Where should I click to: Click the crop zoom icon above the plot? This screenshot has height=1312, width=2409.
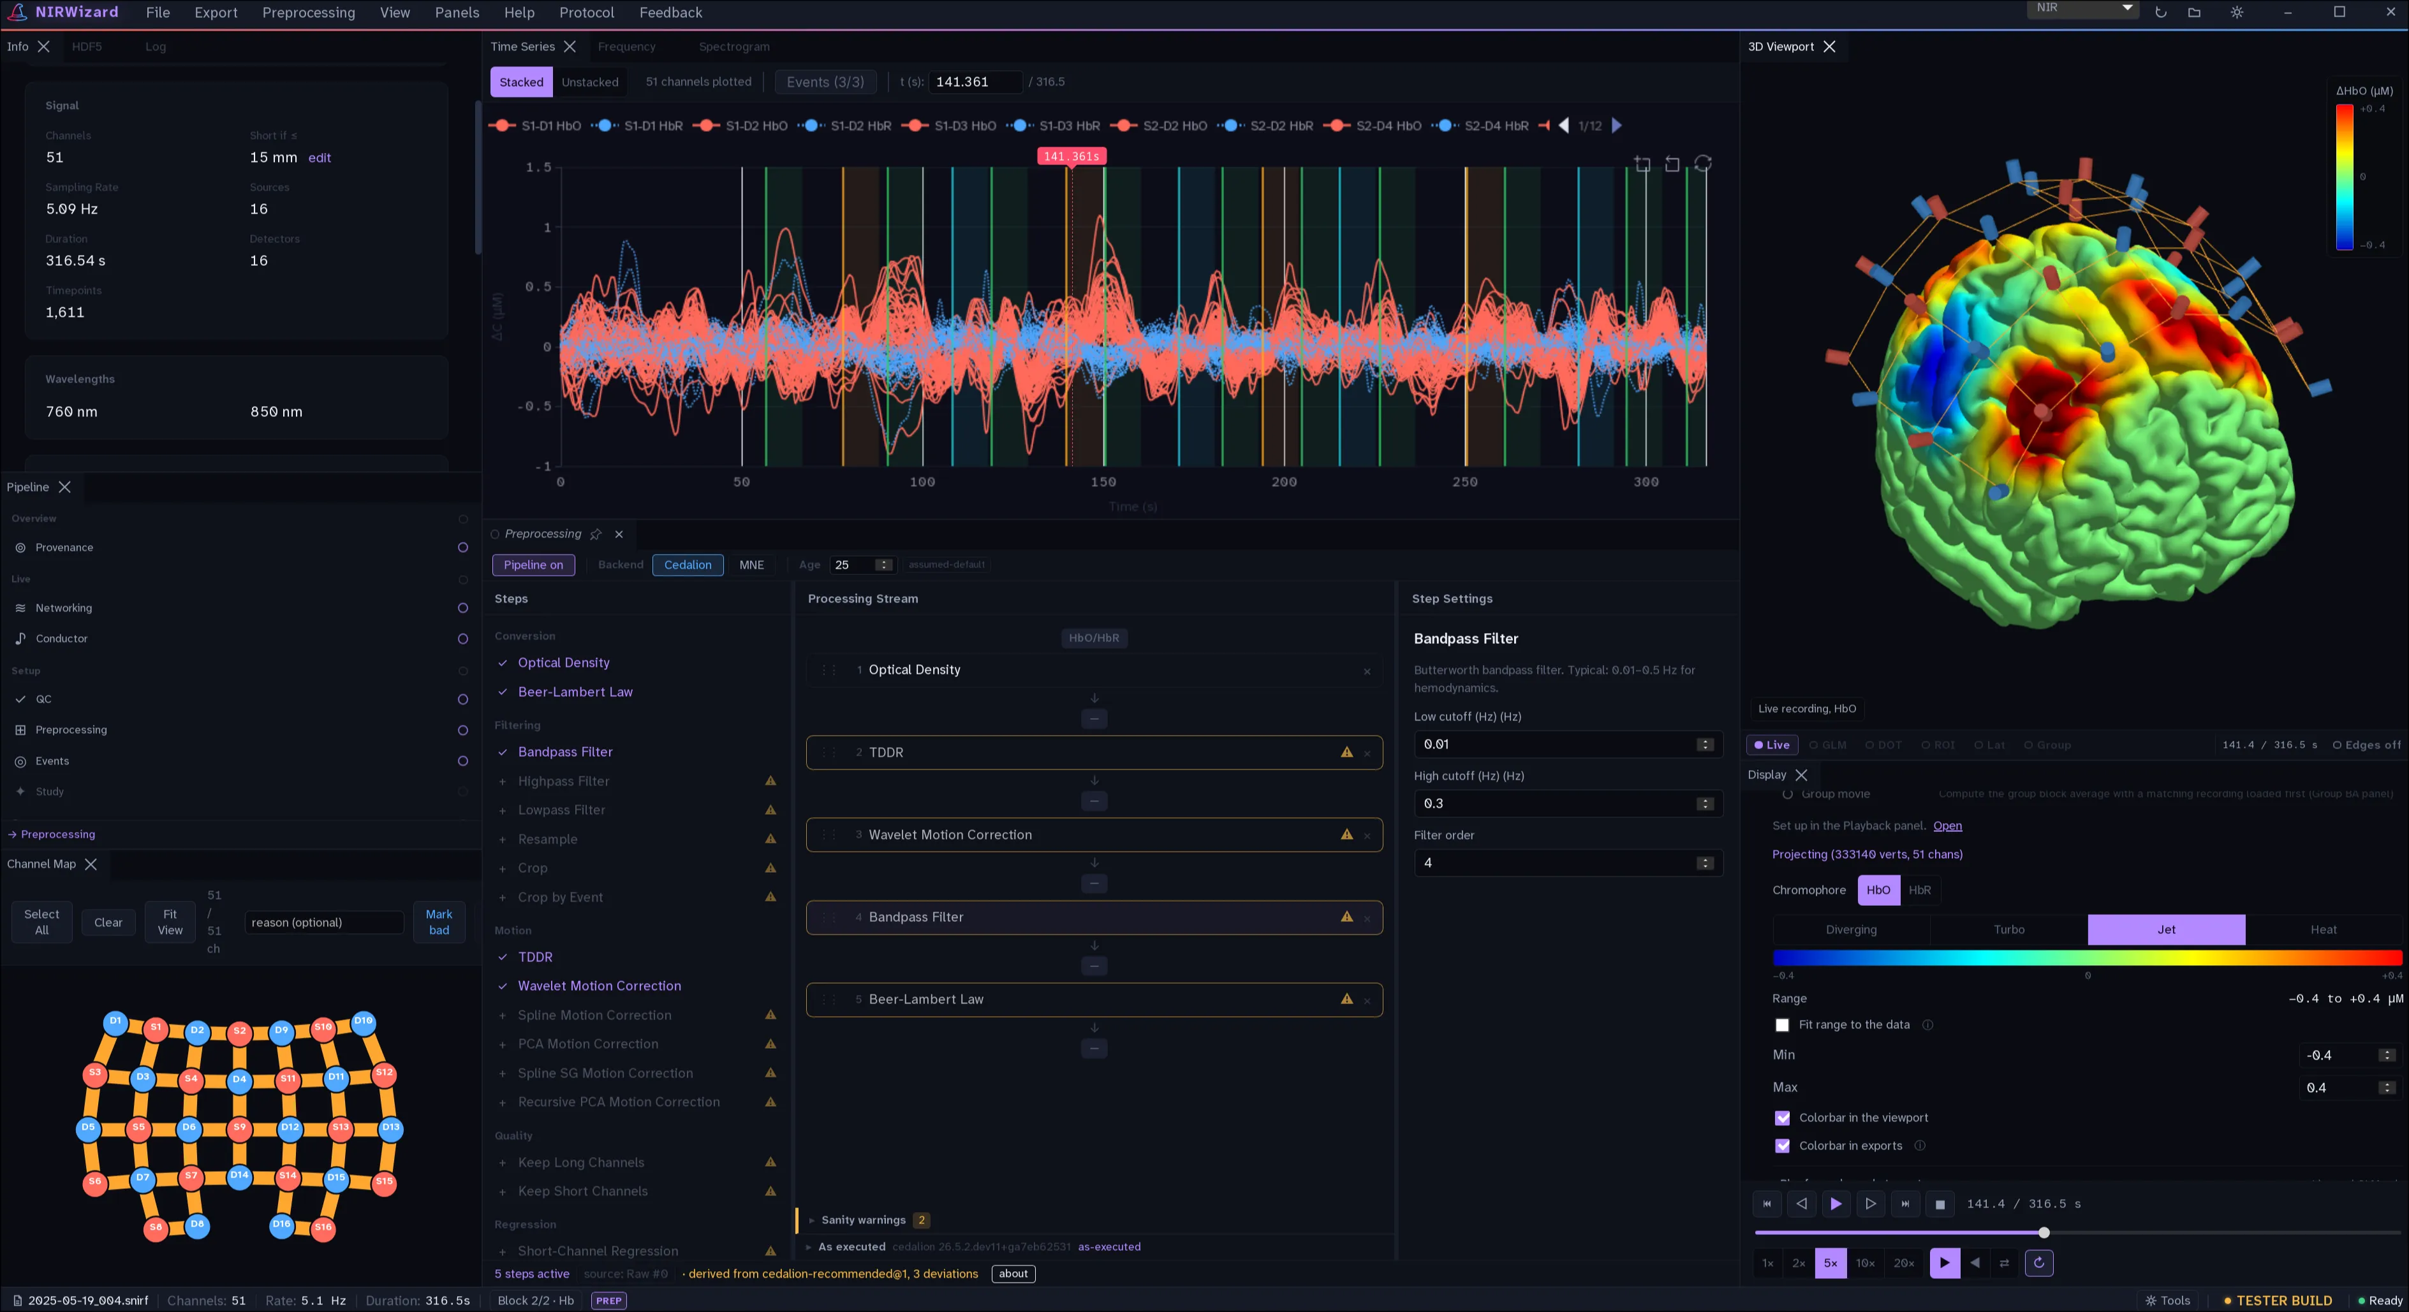pyautogui.click(x=1642, y=164)
